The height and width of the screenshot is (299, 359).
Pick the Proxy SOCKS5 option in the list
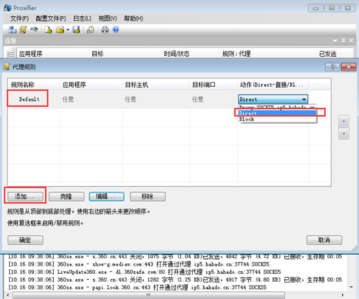point(276,107)
